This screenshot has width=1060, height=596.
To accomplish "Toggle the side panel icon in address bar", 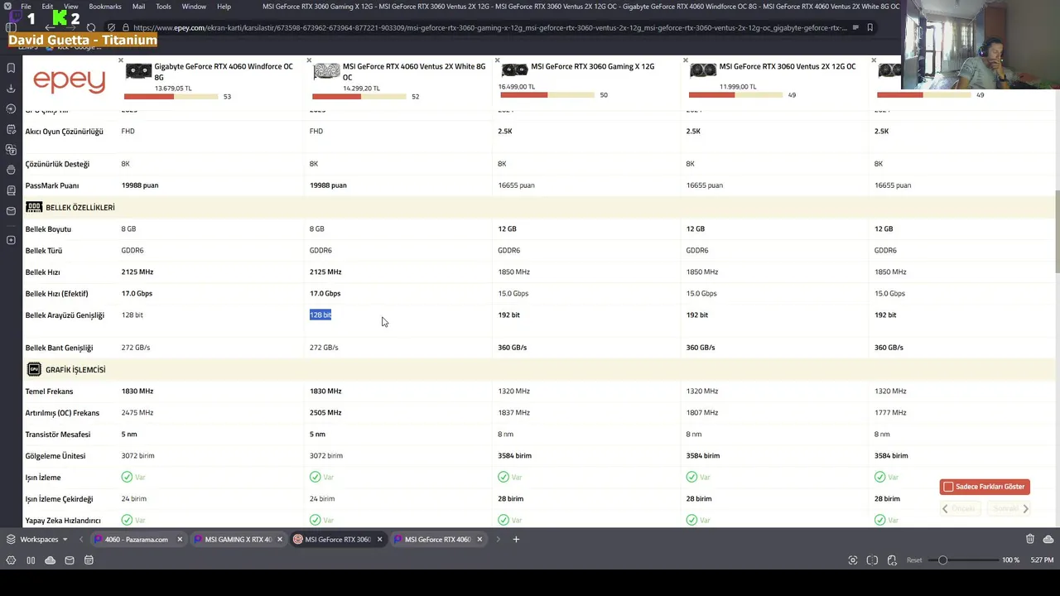I will (x=11, y=27).
